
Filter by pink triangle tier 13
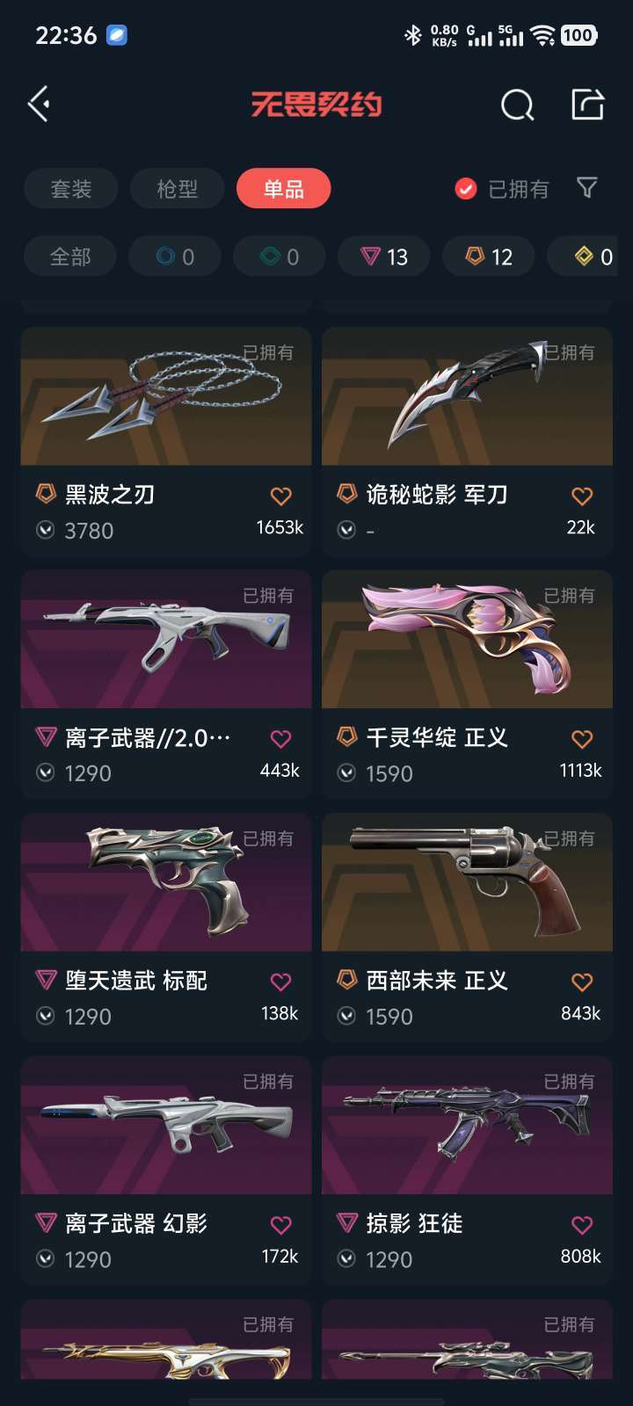coord(384,257)
